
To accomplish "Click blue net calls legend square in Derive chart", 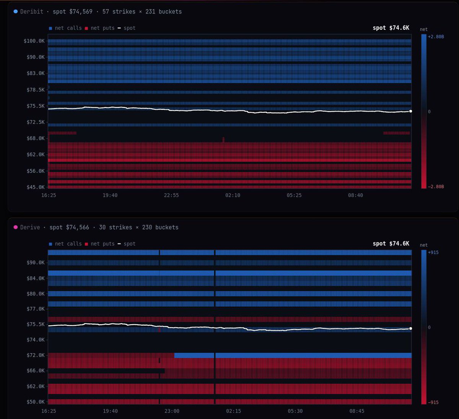I will tap(50, 244).
